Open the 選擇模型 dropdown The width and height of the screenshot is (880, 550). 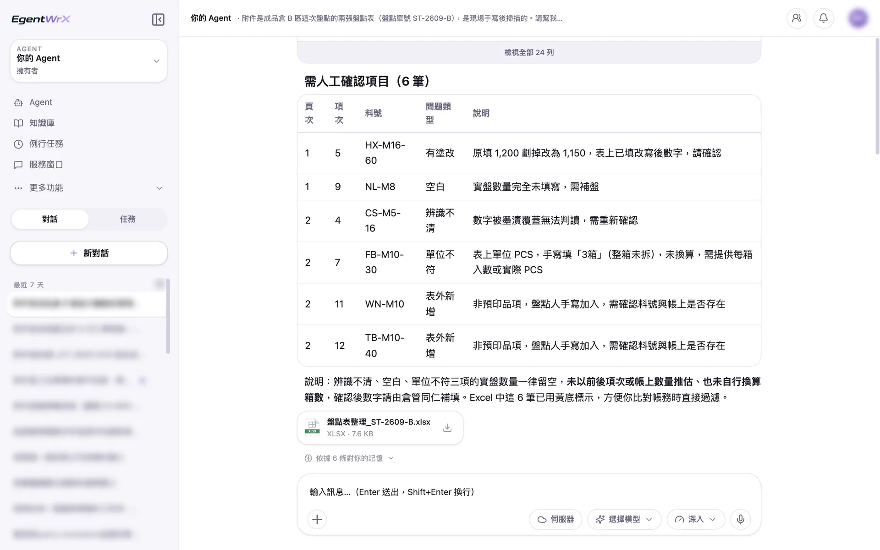(624, 519)
